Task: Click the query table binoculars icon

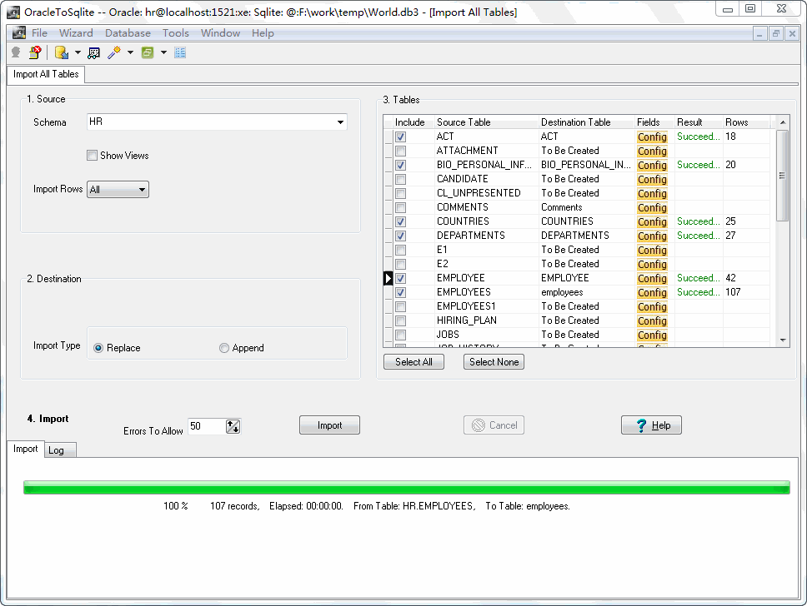Action: pos(93,52)
